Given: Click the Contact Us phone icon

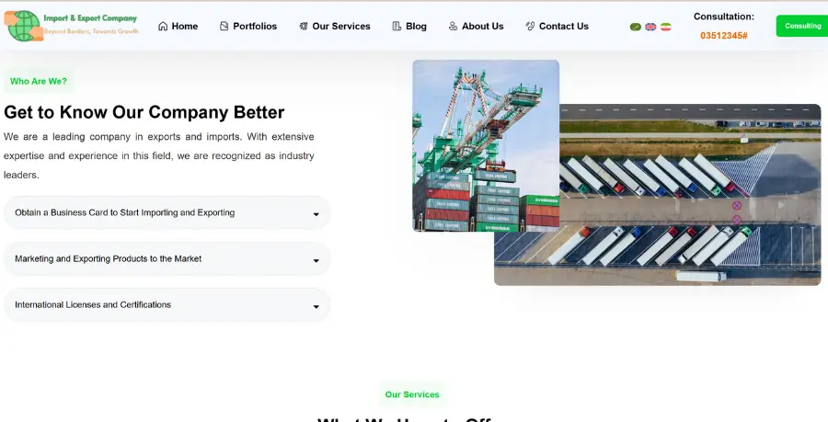Looking at the screenshot, I should click(x=530, y=27).
